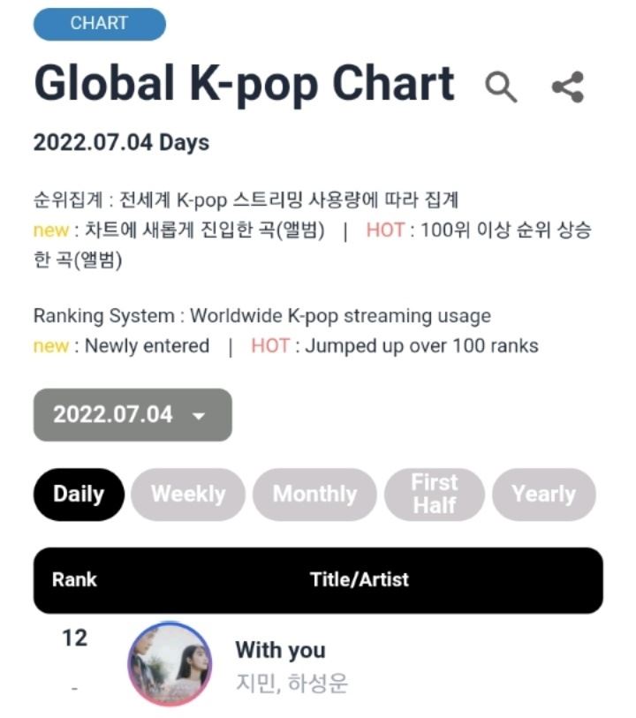636x718 pixels.
Task: Click the Global K-pop Chart heading
Action: pyautogui.click(x=244, y=84)
